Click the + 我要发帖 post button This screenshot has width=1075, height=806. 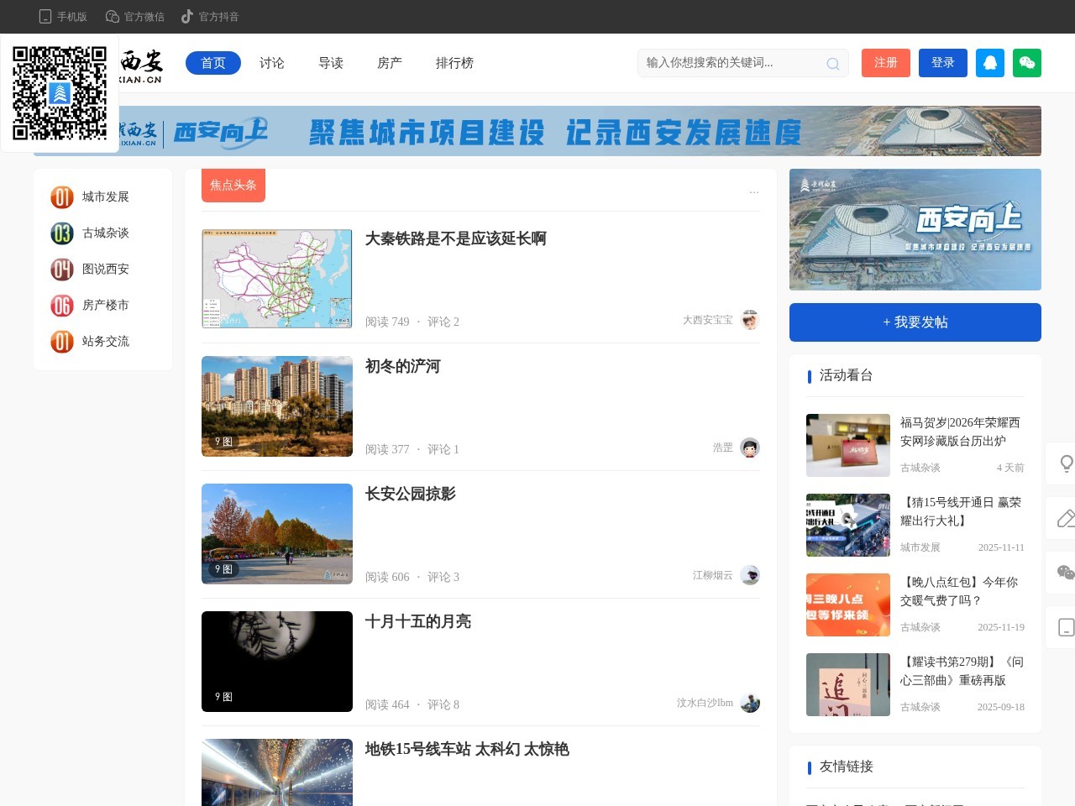click(915, 322)
